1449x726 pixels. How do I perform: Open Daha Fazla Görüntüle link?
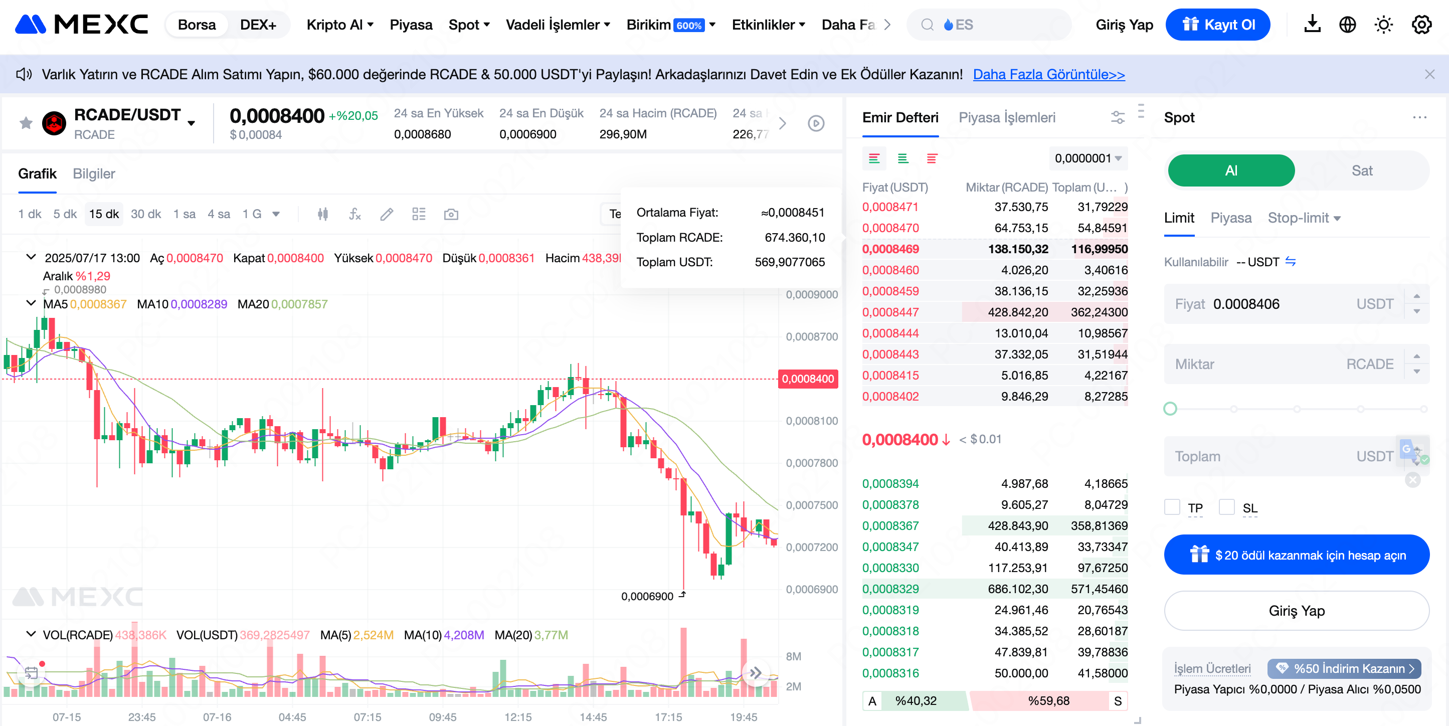coord(1048,74)
